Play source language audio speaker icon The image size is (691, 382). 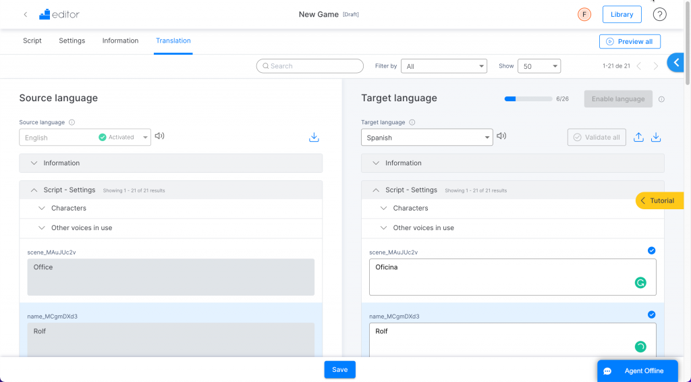[159, 136]
